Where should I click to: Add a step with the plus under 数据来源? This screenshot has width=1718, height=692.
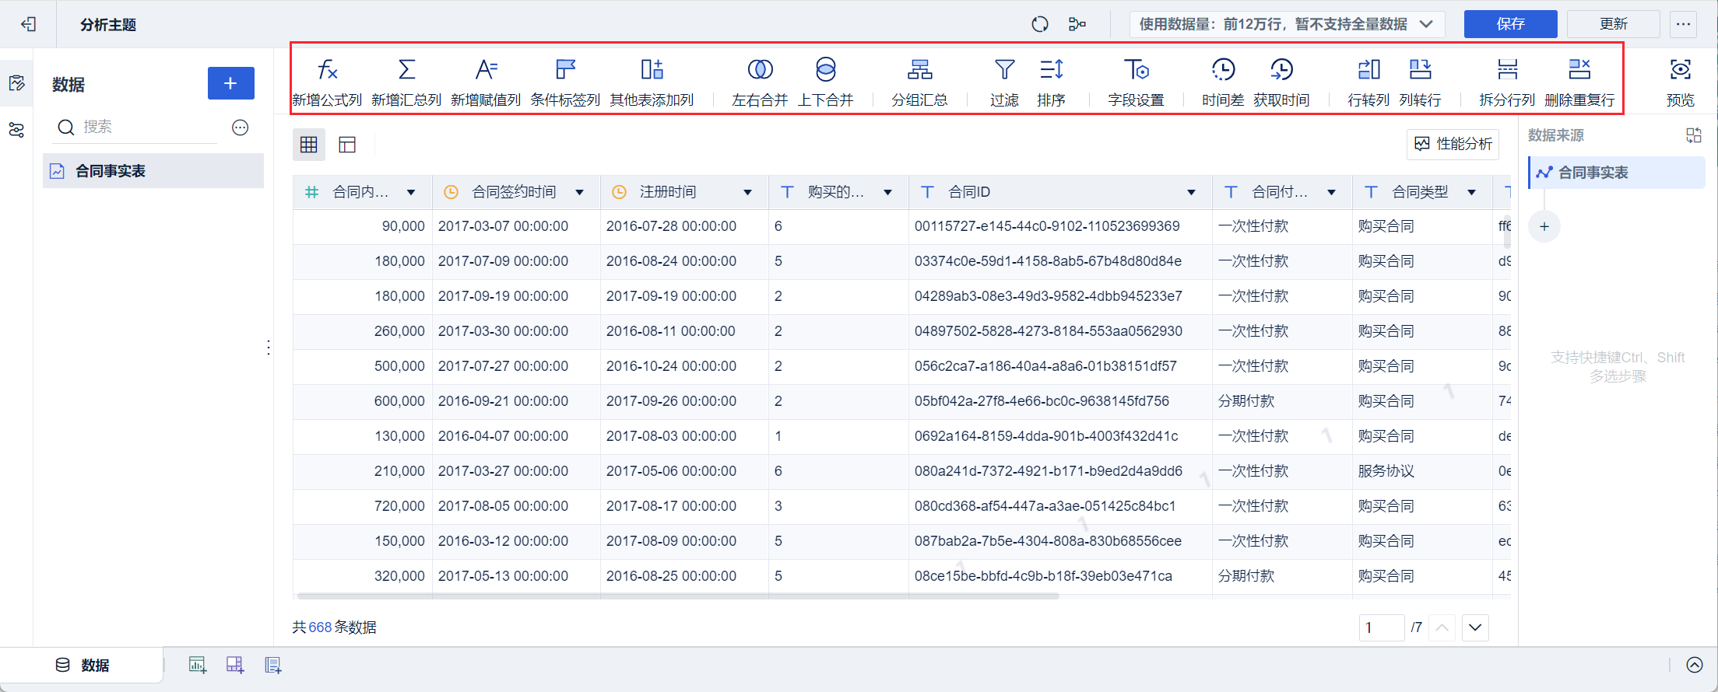tap(1544, 227)
